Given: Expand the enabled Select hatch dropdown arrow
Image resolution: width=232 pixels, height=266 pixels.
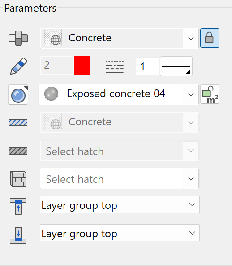Looking at the screenshot, I should click(x=191, y=178).
